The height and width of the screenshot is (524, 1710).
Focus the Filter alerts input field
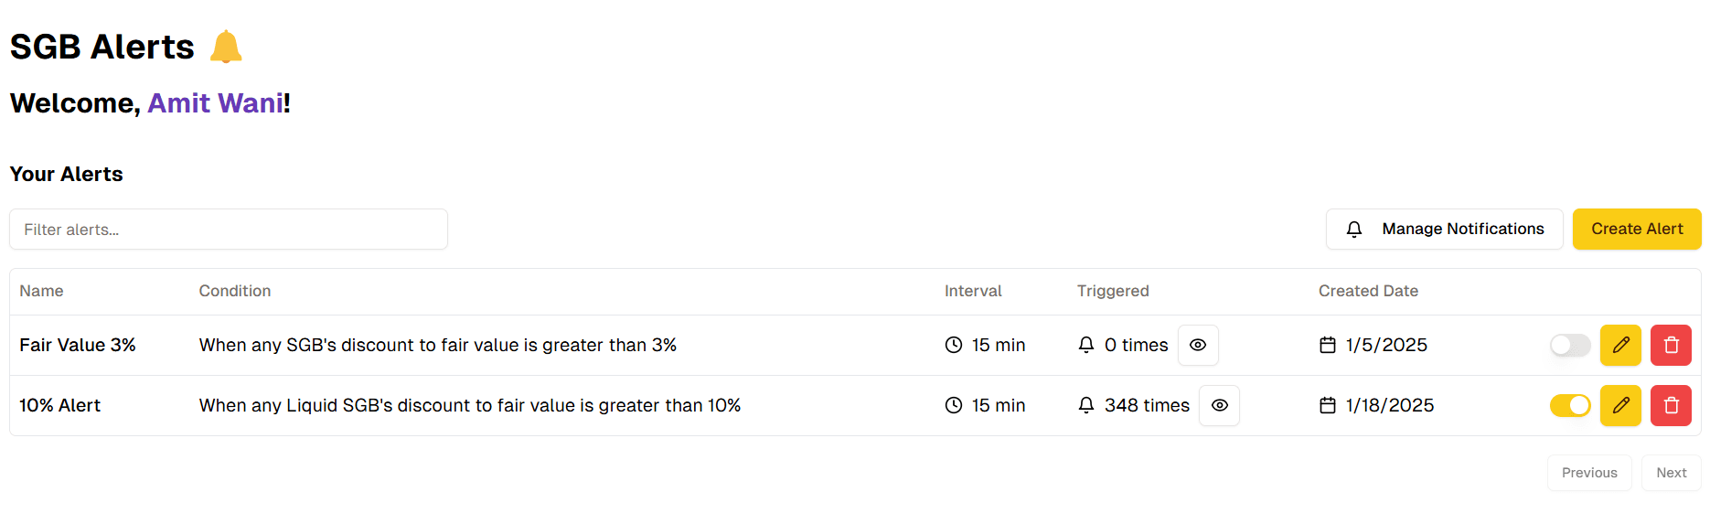[229, 230]
